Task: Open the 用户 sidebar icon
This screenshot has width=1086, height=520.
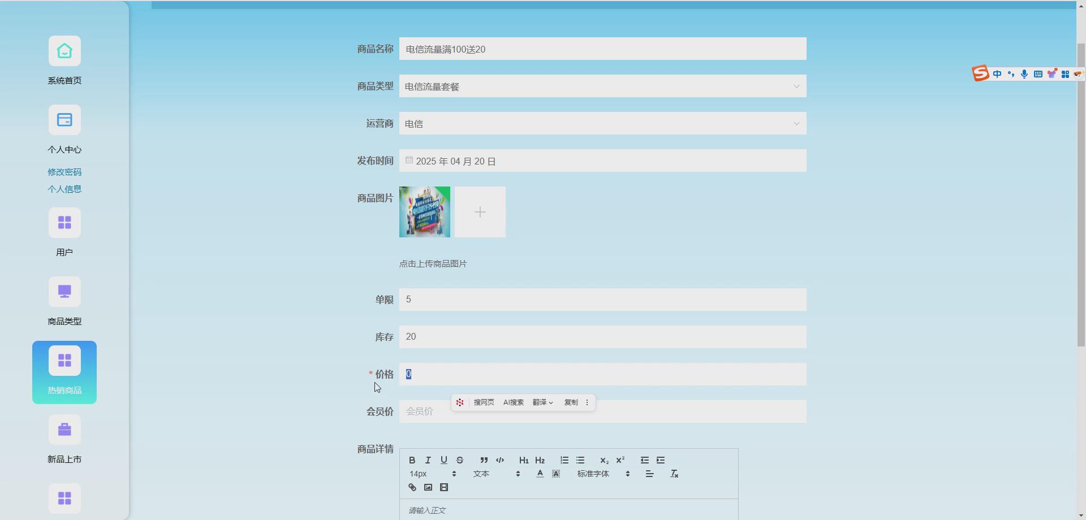Action: point(64,223)
